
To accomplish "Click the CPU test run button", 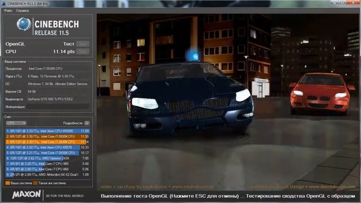I will tap(83, 51).
